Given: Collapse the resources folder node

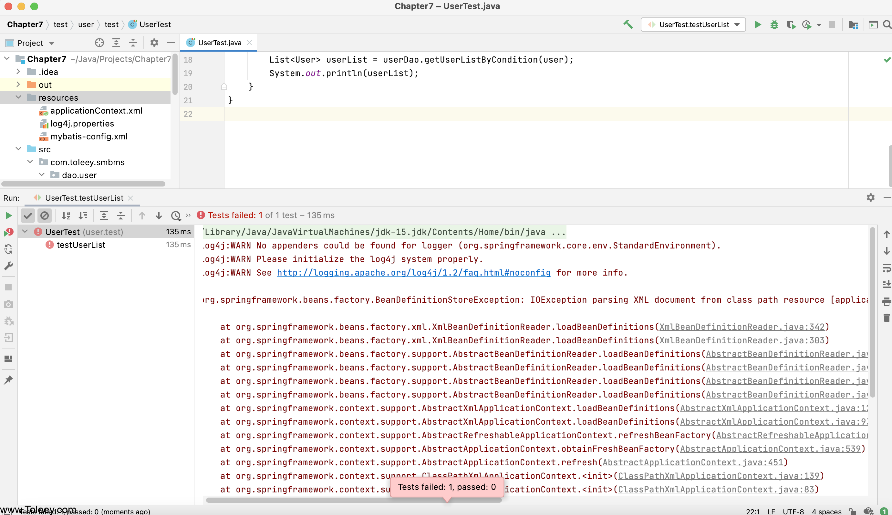Looking at the screenshot, I should tap(18, 97).
